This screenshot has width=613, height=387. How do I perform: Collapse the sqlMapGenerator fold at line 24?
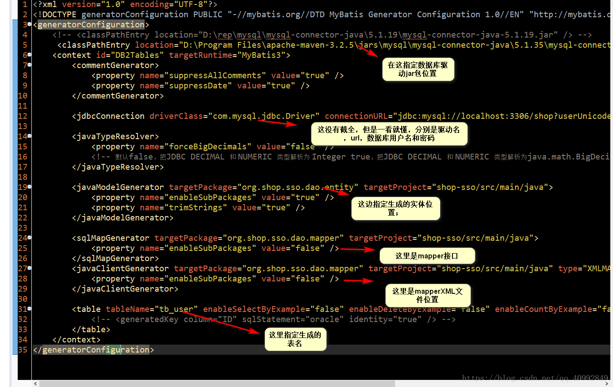click(x=28, y=238)
